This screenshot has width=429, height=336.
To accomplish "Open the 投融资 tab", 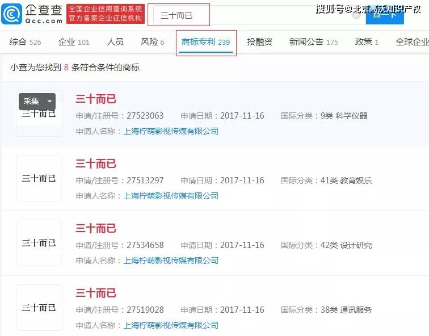I will pos(260,42).
